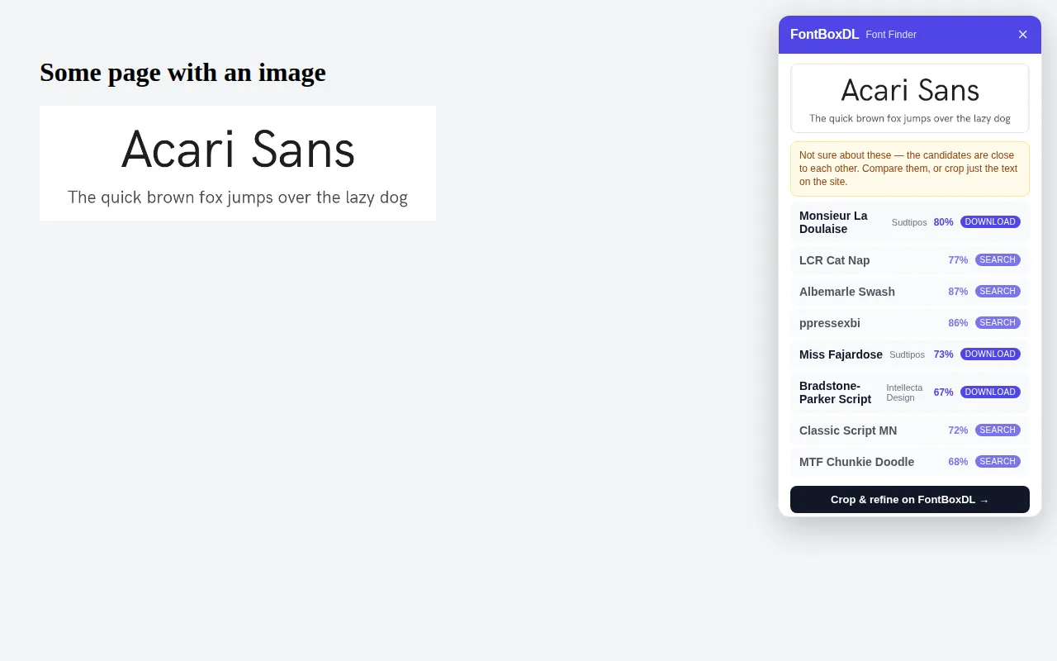
Task: Search for MTF Chunkie Doodle font
Action: coord(998,462)
